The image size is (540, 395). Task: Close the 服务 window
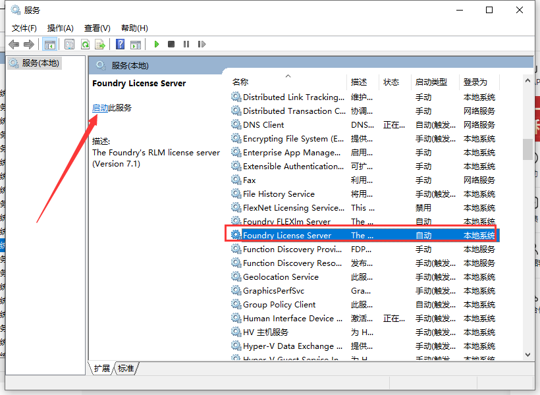coord(520,10)
